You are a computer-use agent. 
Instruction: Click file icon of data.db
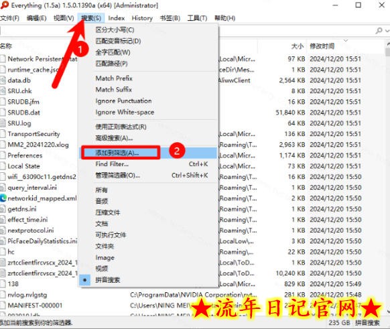tap(3, 80)
